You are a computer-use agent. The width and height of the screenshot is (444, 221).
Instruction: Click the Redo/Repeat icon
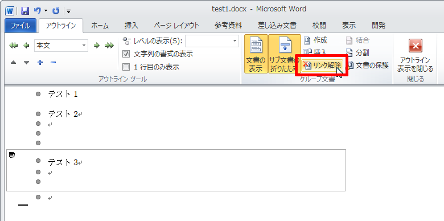pyautogui.click(x=56, y=11)
